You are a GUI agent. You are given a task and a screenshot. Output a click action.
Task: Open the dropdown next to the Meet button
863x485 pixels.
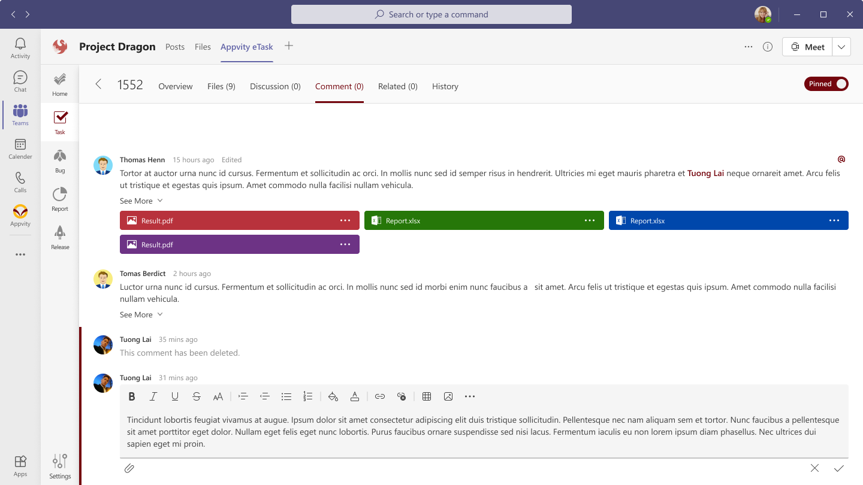point(841,46)
